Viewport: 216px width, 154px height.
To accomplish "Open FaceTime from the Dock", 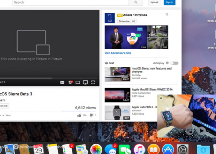I will pyautogui.click(x=125, y=149).
